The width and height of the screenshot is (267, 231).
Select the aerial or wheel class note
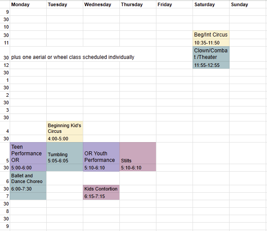[73, 57]
